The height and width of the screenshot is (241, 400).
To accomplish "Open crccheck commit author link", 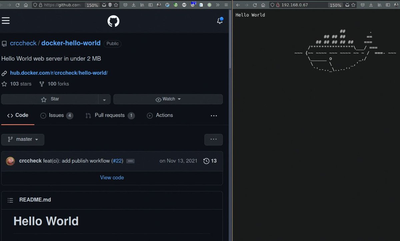I will [30, 161].
